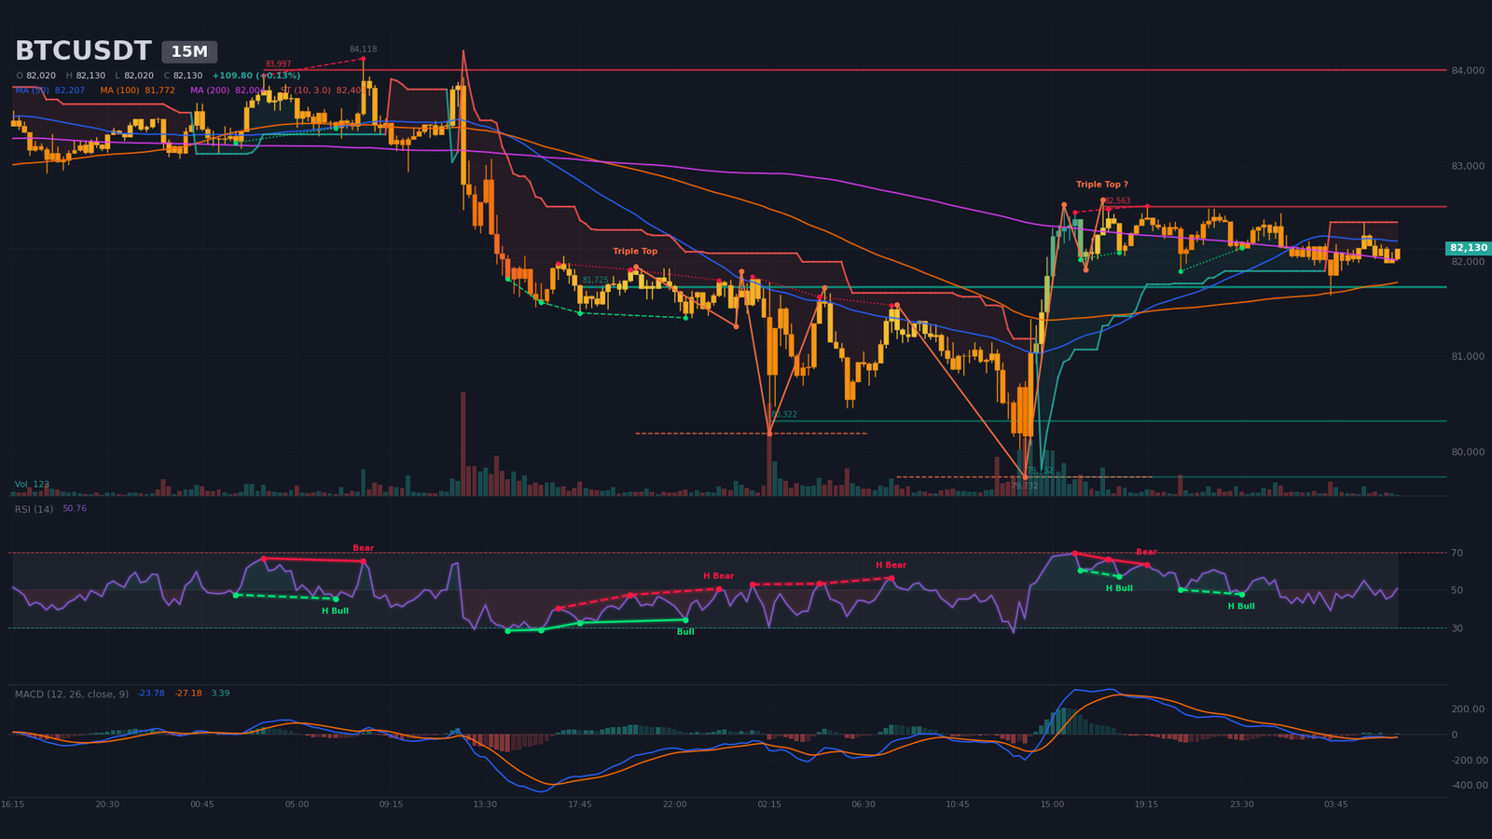Click the MACD (12, 26, close, 9) label
1492x839 pixels.
click(73, 695)
